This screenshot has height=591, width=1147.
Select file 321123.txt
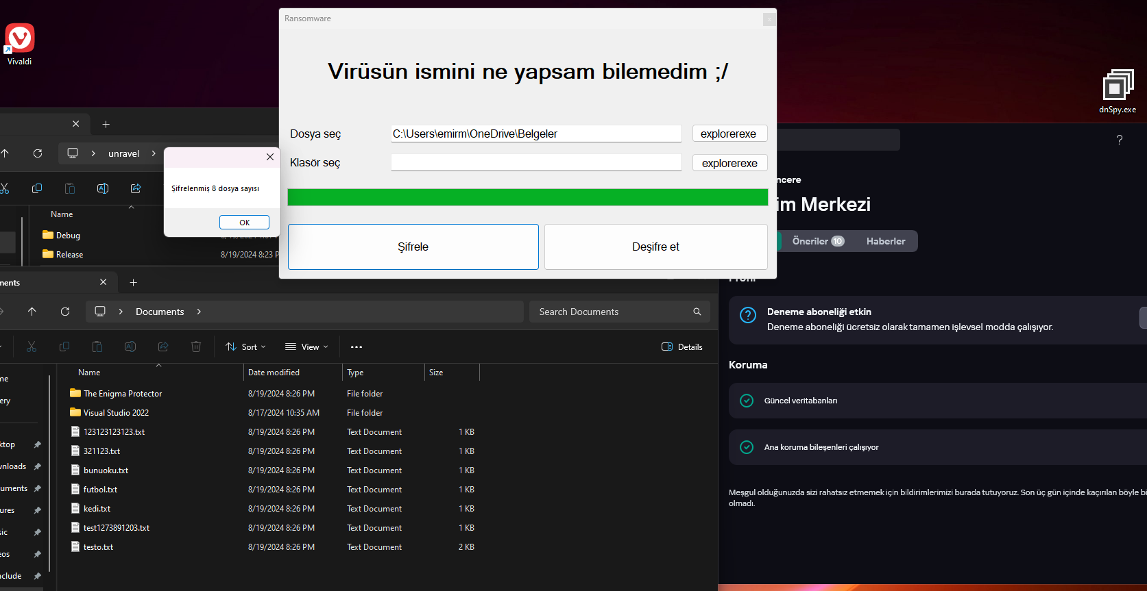click(x=101, y=451)
